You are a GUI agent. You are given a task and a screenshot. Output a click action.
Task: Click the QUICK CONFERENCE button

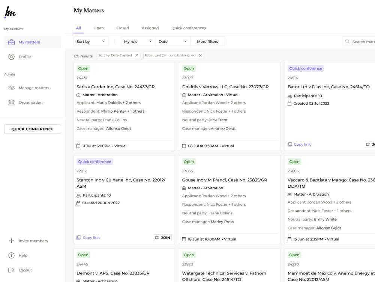pos(33,129)
